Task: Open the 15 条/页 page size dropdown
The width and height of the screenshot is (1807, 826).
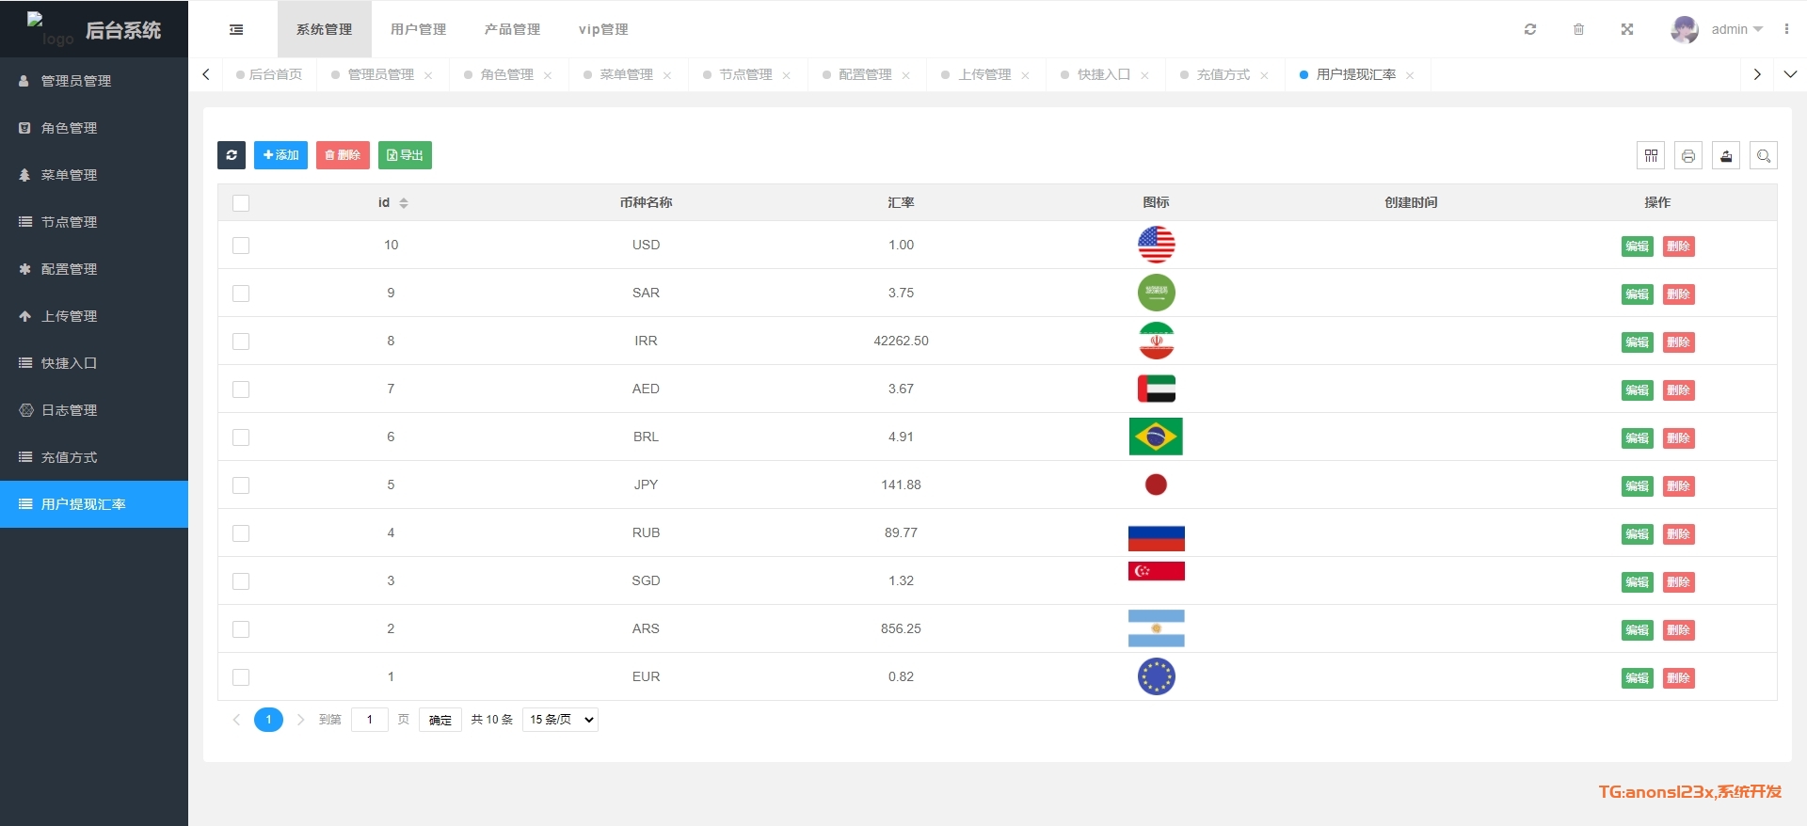Action: (x=561, y=720)
